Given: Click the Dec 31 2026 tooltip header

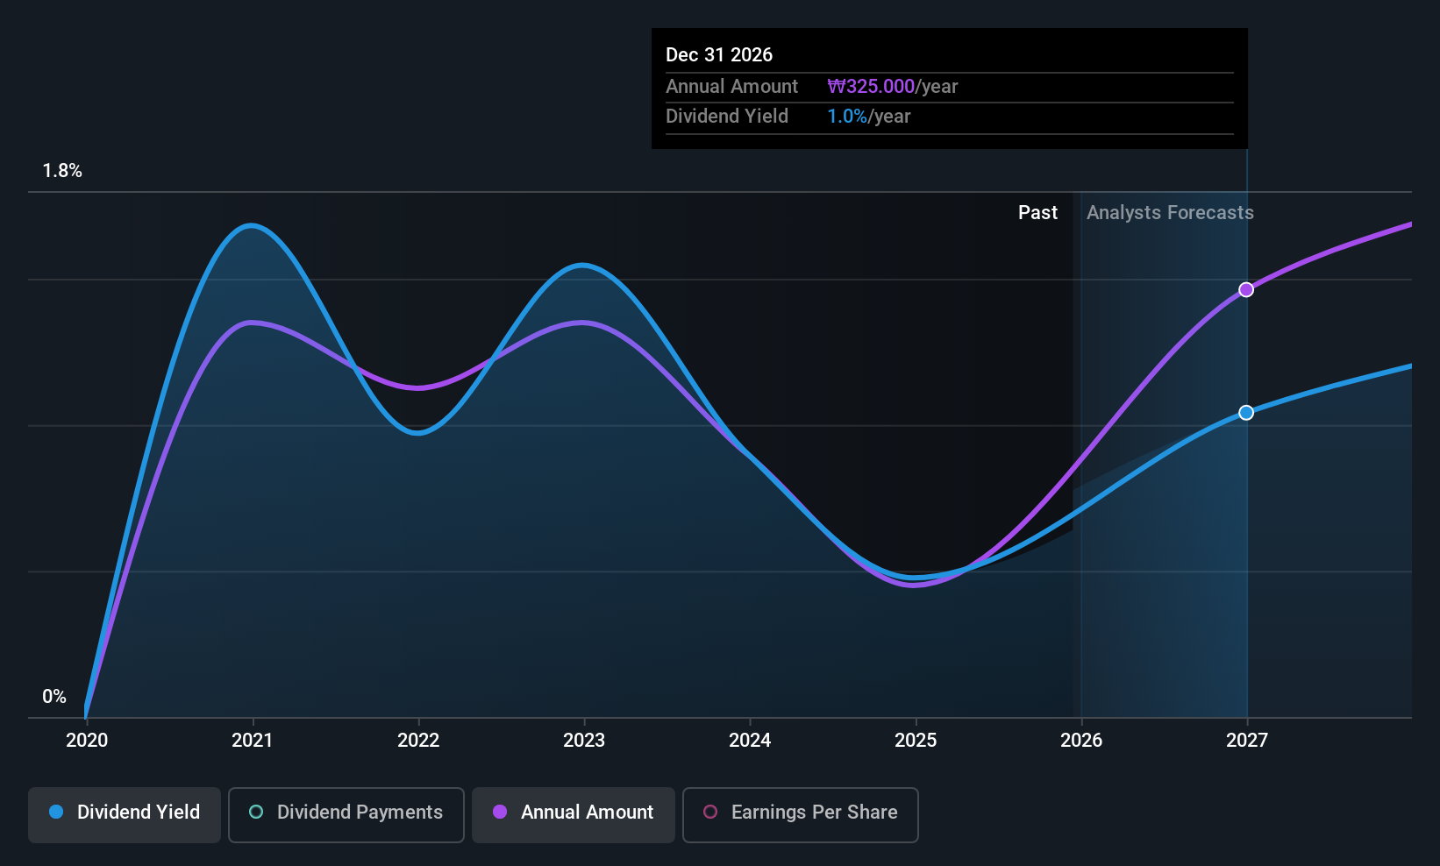Looking at the screenshot, I should pyautogui.click(x=719, y=55).
